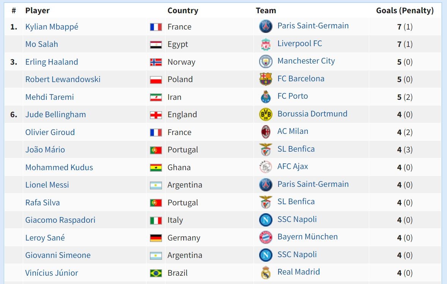This screenshot has height=284, width=447.
Task: Go to Paris Saint-Germain team page in Mbappé row
Action: [313, 26]
